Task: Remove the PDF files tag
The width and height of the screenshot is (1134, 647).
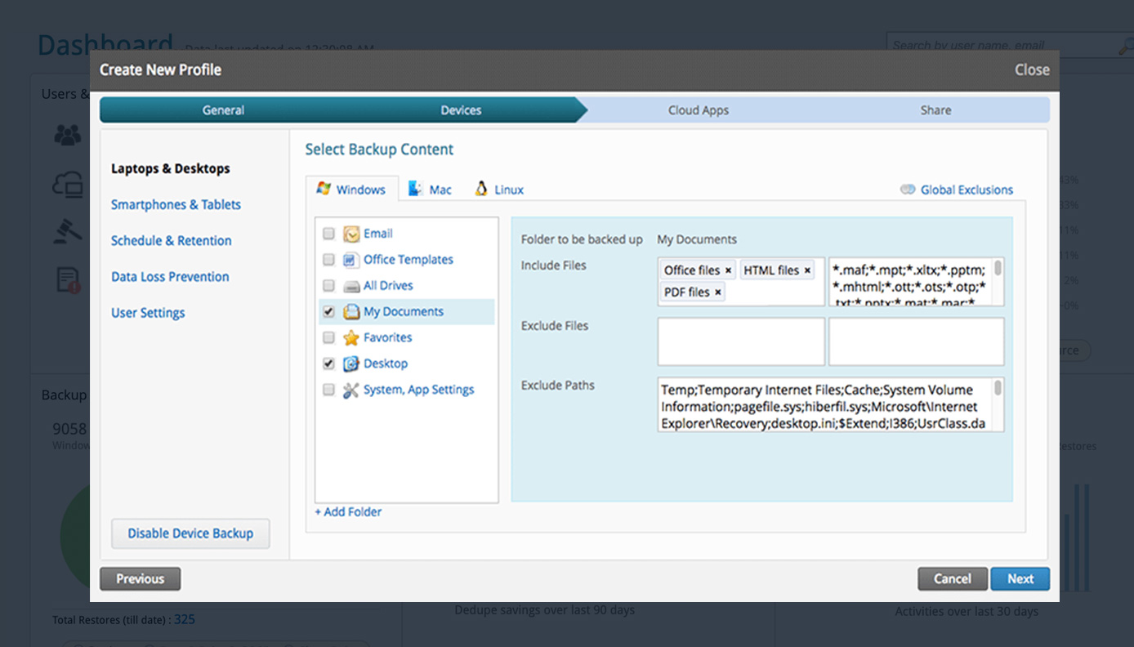Action: [x=718, y=292]
